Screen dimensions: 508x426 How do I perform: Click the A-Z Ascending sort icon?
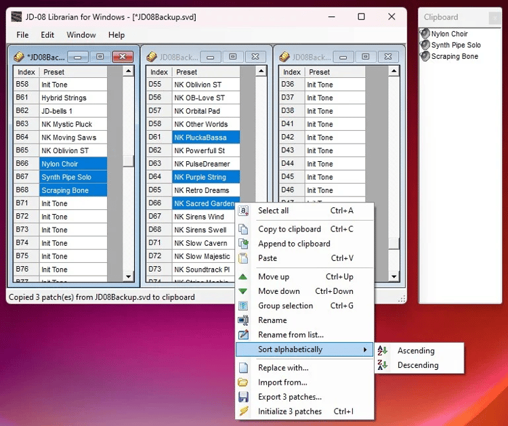tap(383, 351)
